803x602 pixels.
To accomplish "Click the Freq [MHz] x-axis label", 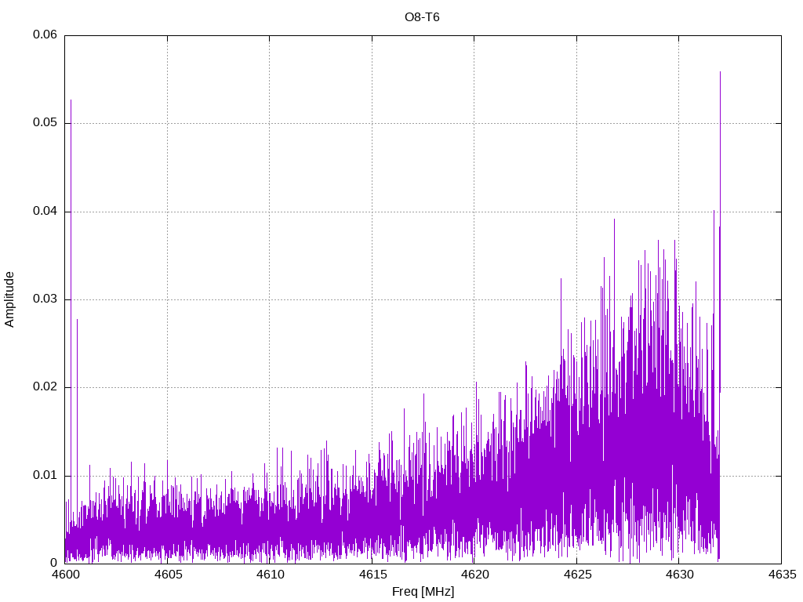I will click(423, 592).
